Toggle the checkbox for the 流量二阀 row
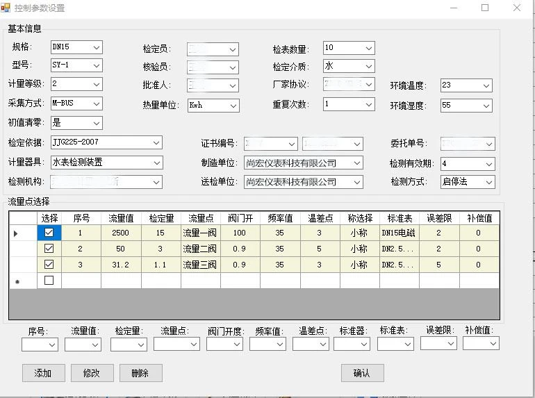 click(x=49, y=248)
